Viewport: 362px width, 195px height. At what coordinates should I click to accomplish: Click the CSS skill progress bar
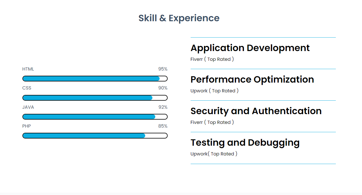tap(95, 98)
